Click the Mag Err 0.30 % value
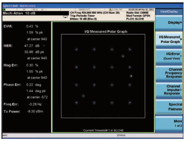The image size is (195, 141). click(x=32, y=65)
